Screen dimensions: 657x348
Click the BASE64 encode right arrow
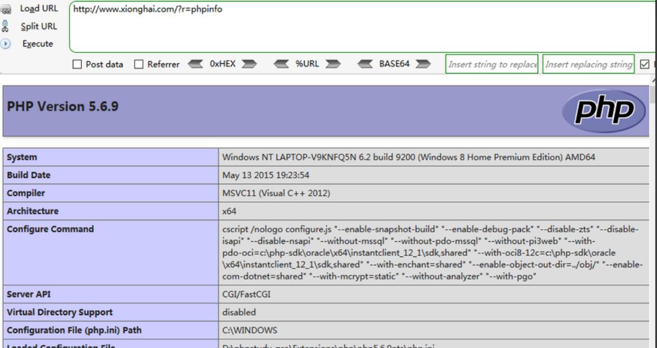(424, 64)
